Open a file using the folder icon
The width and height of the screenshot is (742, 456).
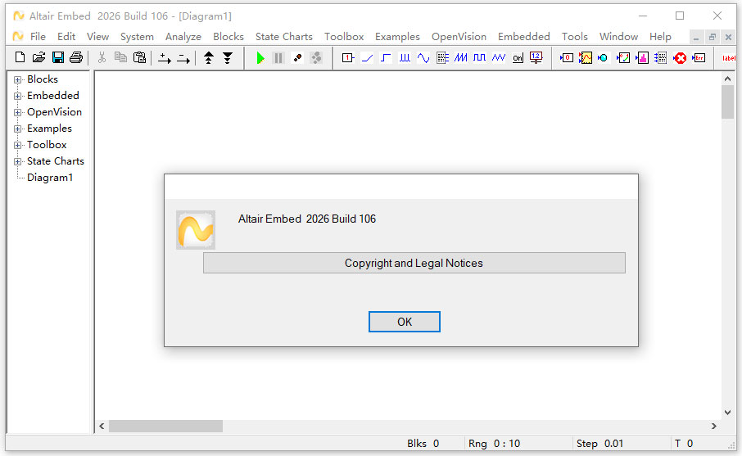pyautogui.click(x=38, y=57)
